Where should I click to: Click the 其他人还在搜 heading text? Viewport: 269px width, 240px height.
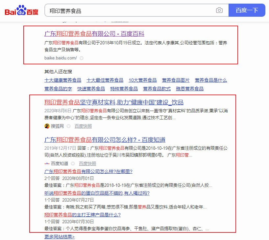click(x=58, y=72)
